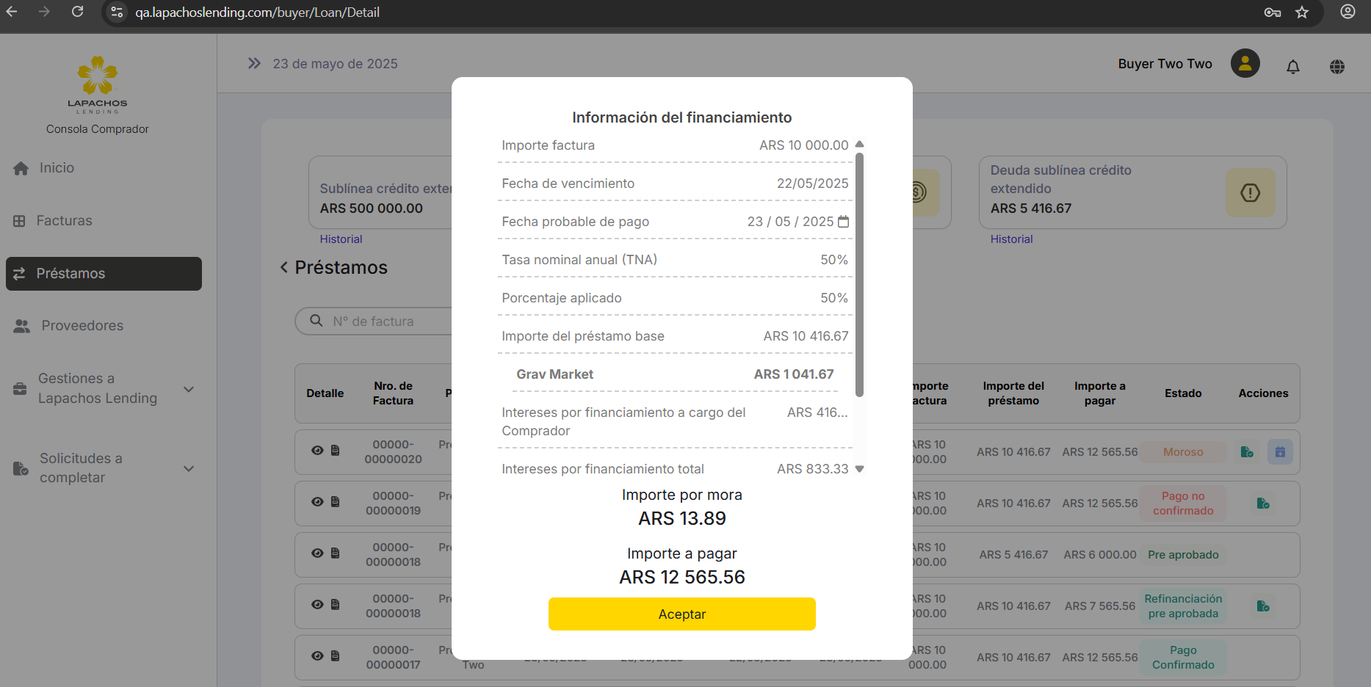Open document icon for invoice 00000-00000020
Image resolution: width=1371 pixels, height=687 pixels.
click(336, 451)
